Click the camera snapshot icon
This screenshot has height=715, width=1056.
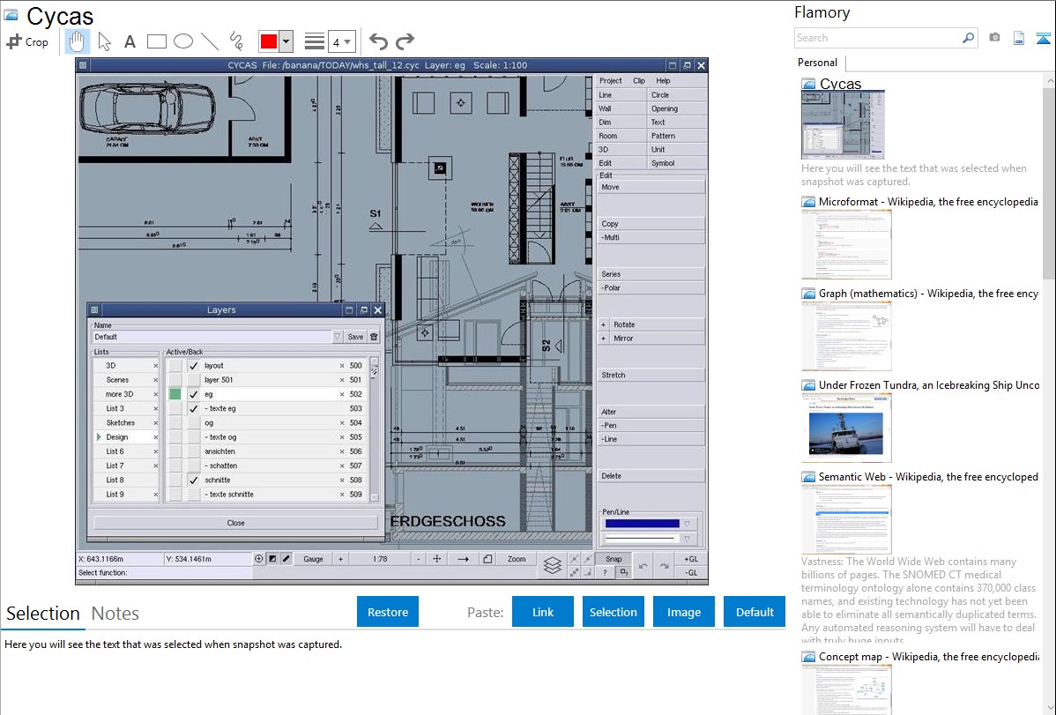[x=994, y=38]
